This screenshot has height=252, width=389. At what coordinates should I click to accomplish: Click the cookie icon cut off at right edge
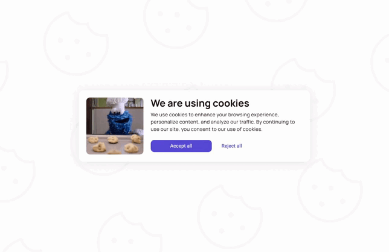[x=380, y=63]
